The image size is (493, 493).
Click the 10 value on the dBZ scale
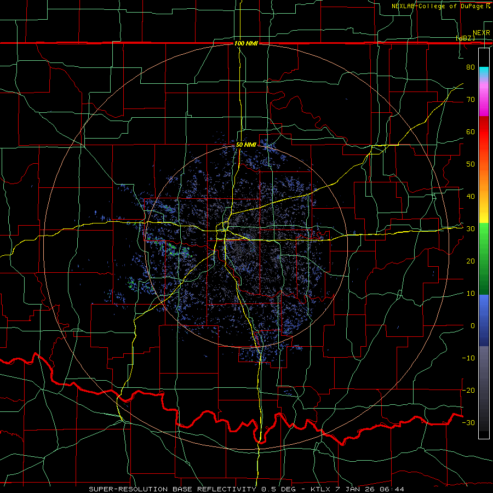[471, 294]
